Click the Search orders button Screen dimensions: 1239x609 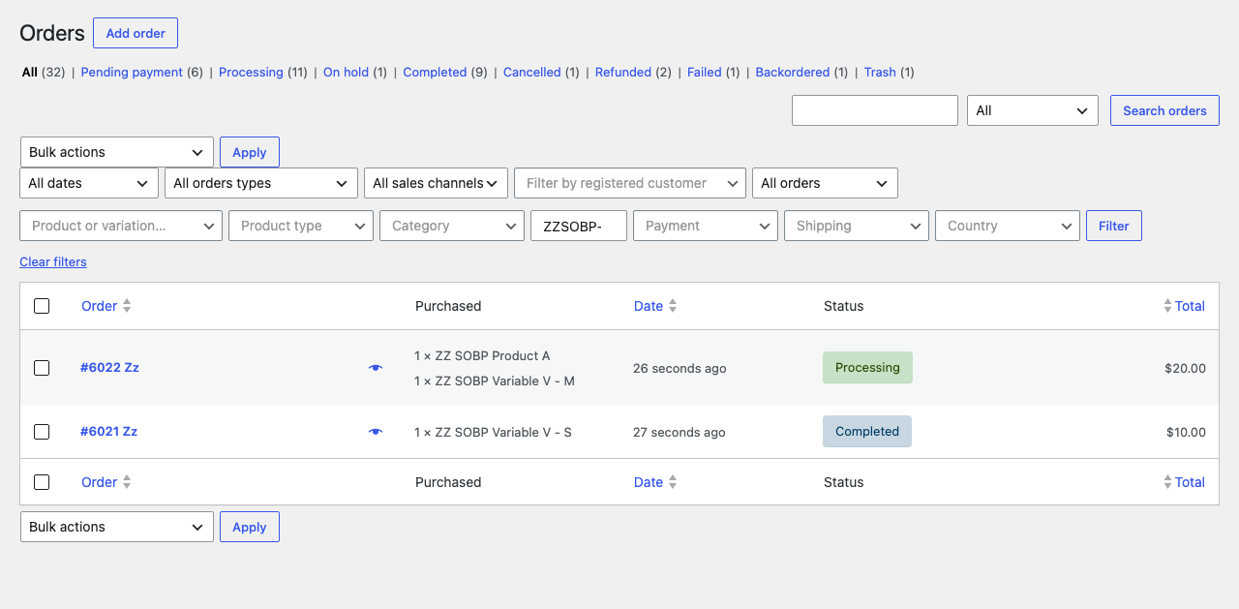[1164, 110]
